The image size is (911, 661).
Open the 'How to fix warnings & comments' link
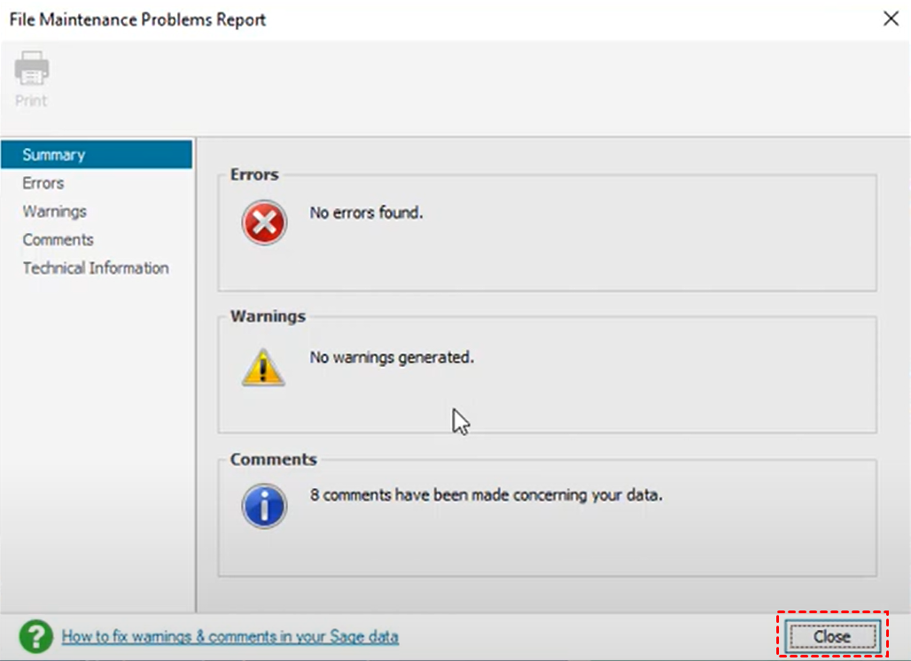tap(230, 637)
